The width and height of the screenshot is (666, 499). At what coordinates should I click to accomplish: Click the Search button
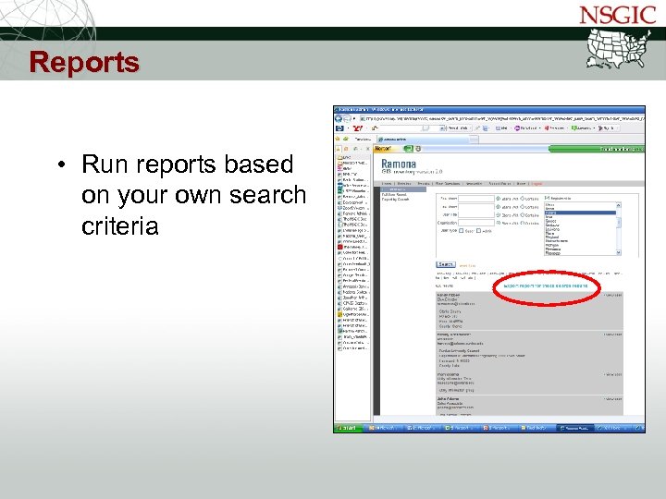click(x=446, y=264)
